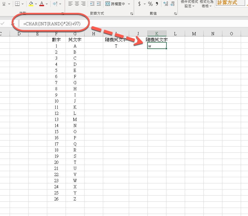Align text to the right
Image resolution: width=248 pixels, height=216 pixels.
[83, 3]
